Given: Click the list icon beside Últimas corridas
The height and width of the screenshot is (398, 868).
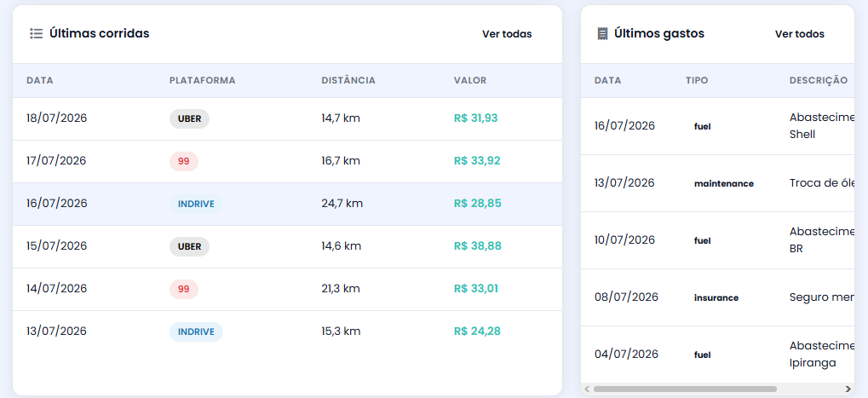Looking at the screenshot, I should click(x=36, y=34).
